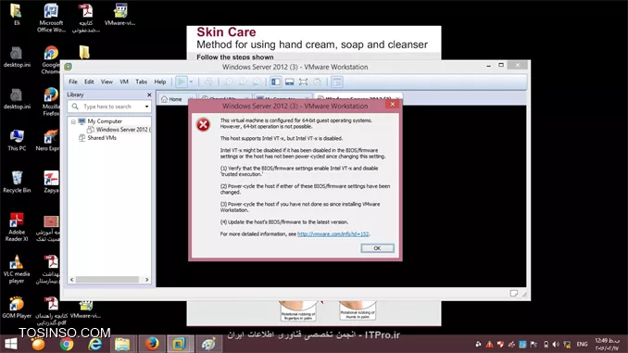Open Chrome from the taskbar

tap(67, 344)
